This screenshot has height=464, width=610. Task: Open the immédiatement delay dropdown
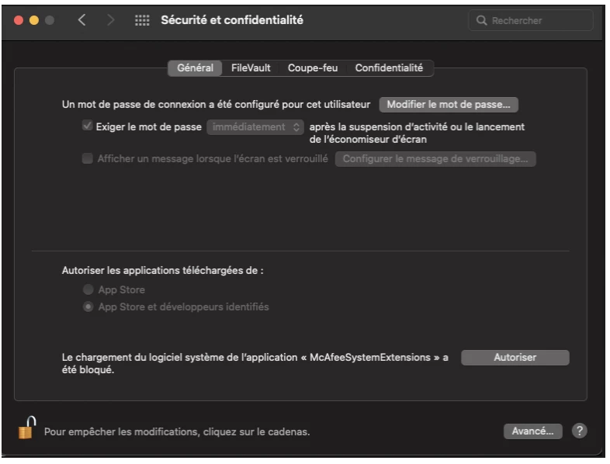255,126
